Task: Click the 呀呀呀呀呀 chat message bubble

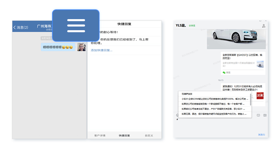Action: 58,47
